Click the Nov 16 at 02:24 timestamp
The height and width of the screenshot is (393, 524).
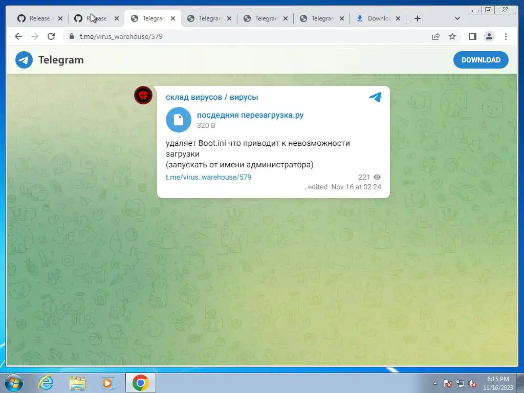pos(356,187)
